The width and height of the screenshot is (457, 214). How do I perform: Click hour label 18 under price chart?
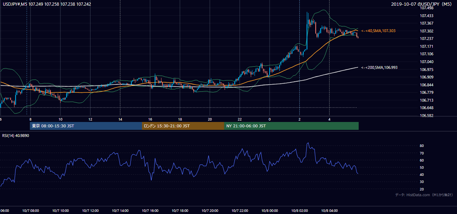coord(180,119)
